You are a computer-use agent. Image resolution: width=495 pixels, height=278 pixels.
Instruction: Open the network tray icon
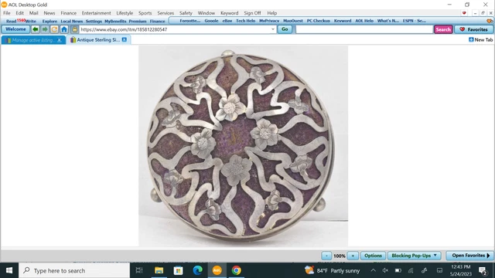tap(411, 270)
